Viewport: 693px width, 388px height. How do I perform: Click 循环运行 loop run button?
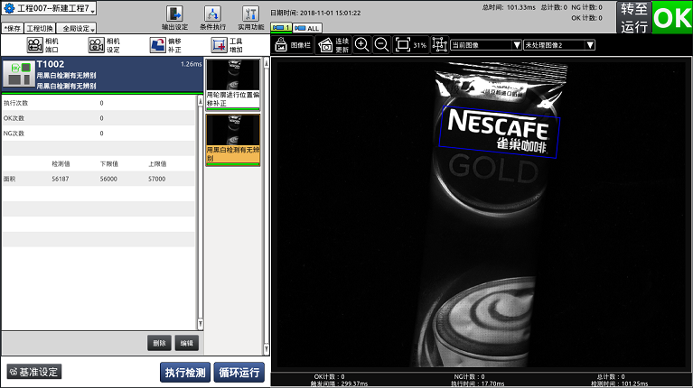coord(239,372)
